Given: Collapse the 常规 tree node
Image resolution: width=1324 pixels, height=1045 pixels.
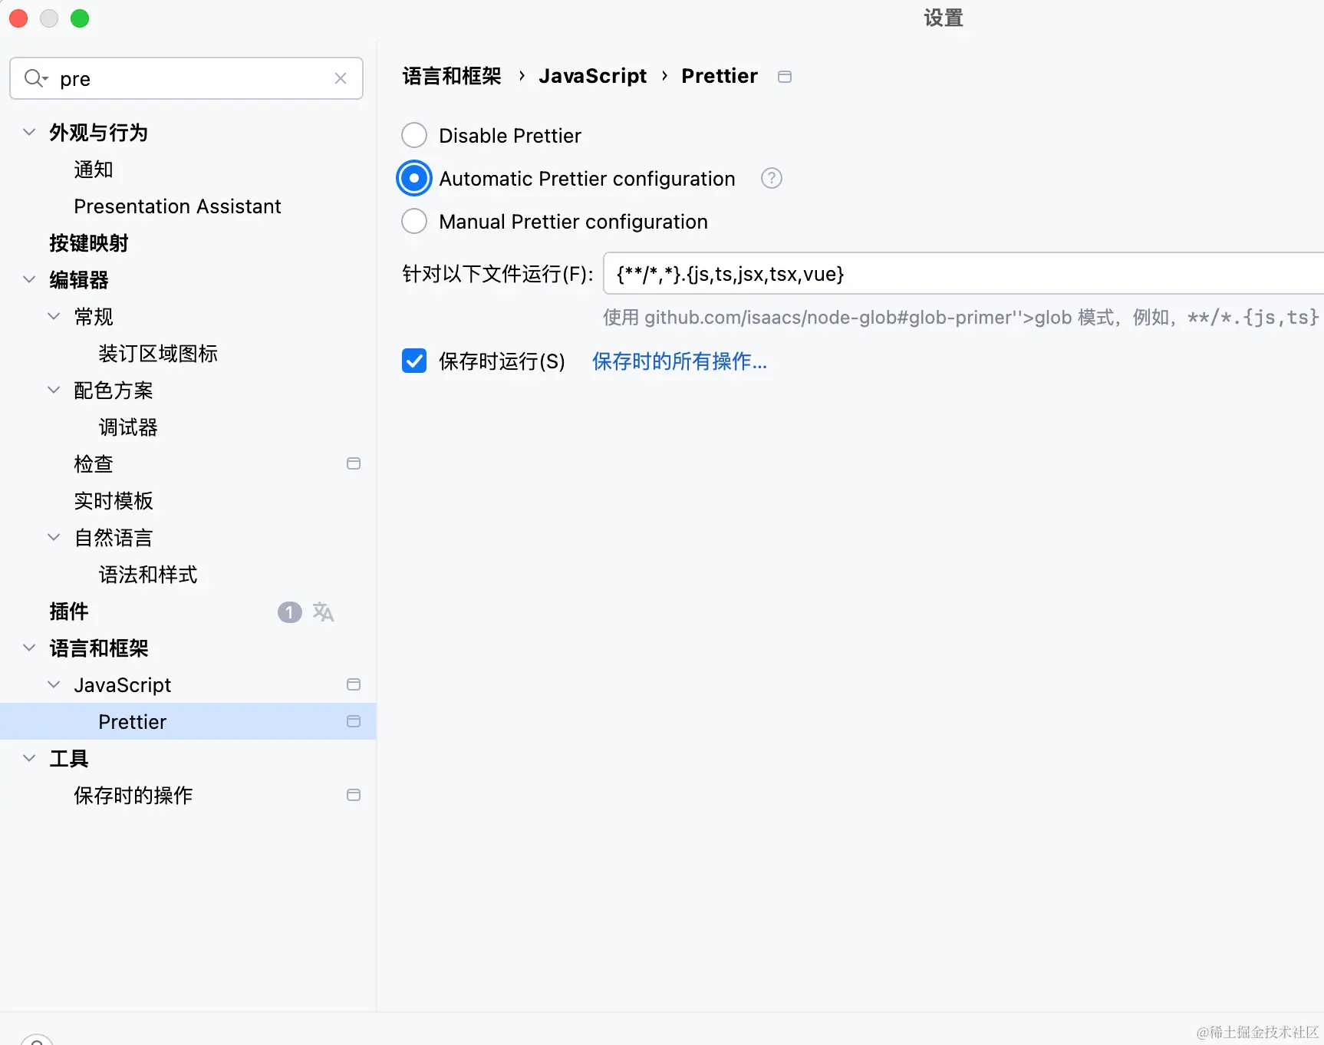Looking at the screenshot, I should 54,316.
